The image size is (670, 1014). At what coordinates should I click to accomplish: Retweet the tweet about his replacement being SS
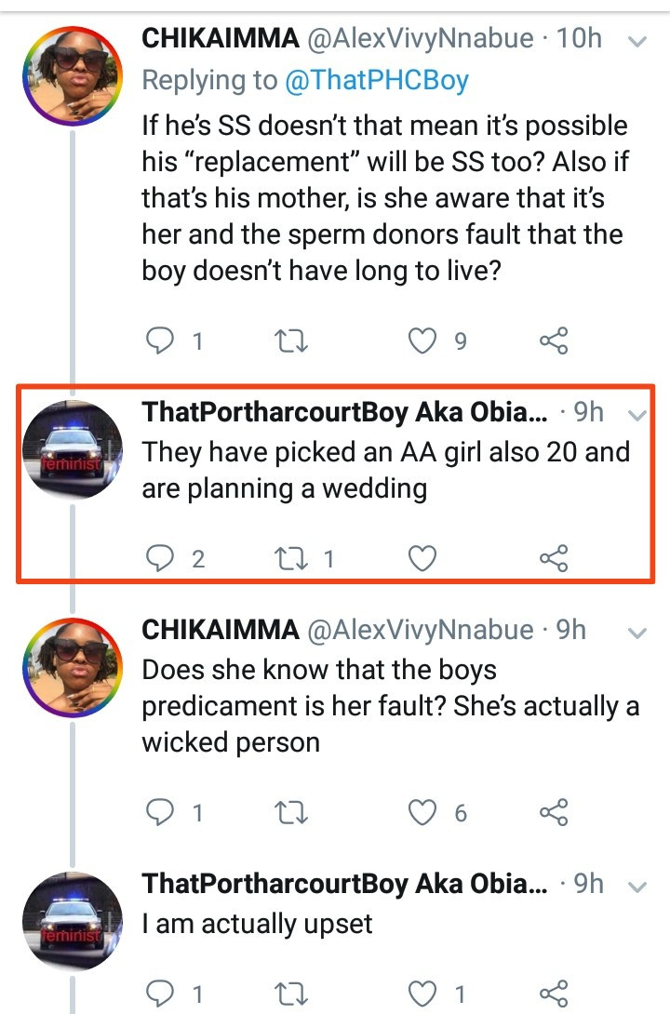[292, 342]
